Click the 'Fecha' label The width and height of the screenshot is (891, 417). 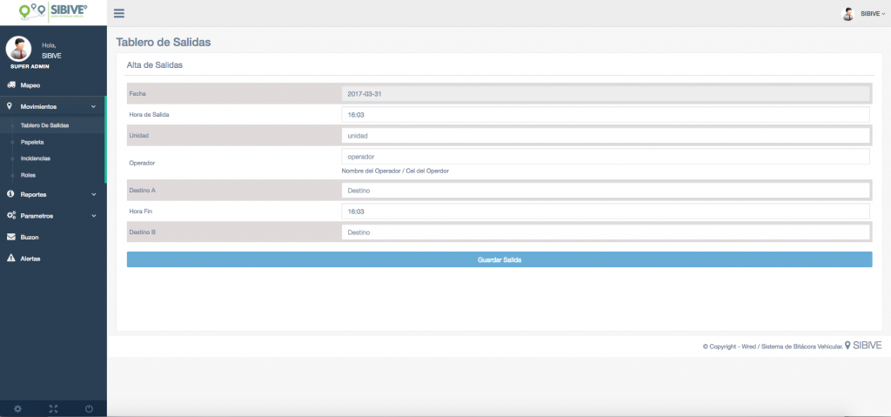pyautogui.click(x=137, y=93)
